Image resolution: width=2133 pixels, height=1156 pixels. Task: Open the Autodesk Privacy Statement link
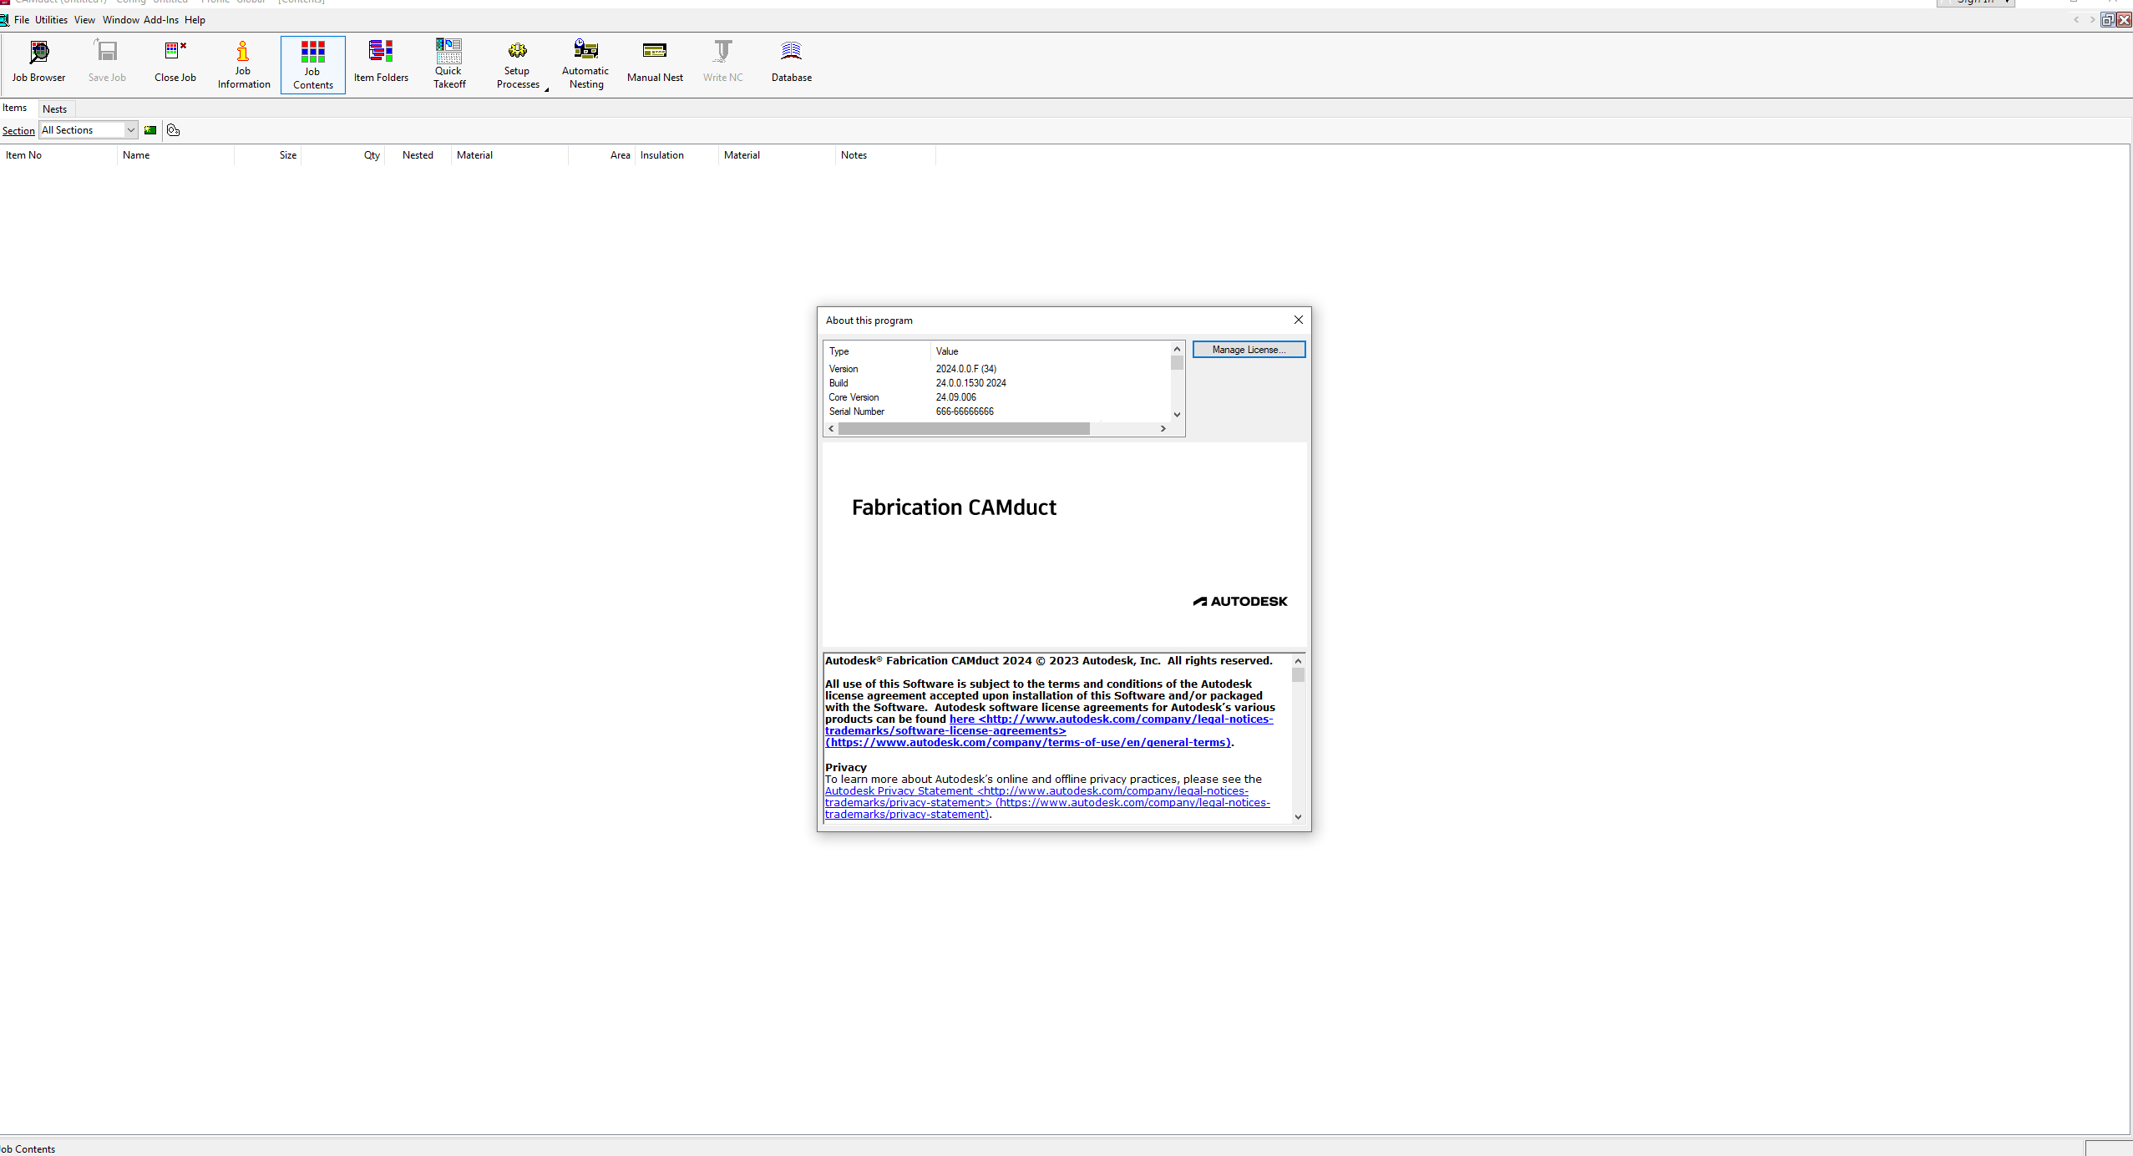(x=899, y=790)
